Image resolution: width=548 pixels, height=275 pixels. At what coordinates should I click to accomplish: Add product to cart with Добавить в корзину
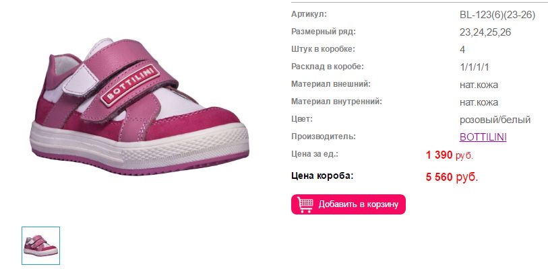point(348,204)
